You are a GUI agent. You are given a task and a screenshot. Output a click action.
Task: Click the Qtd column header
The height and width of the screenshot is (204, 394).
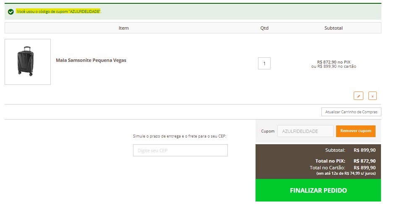[x=264, y=28]
